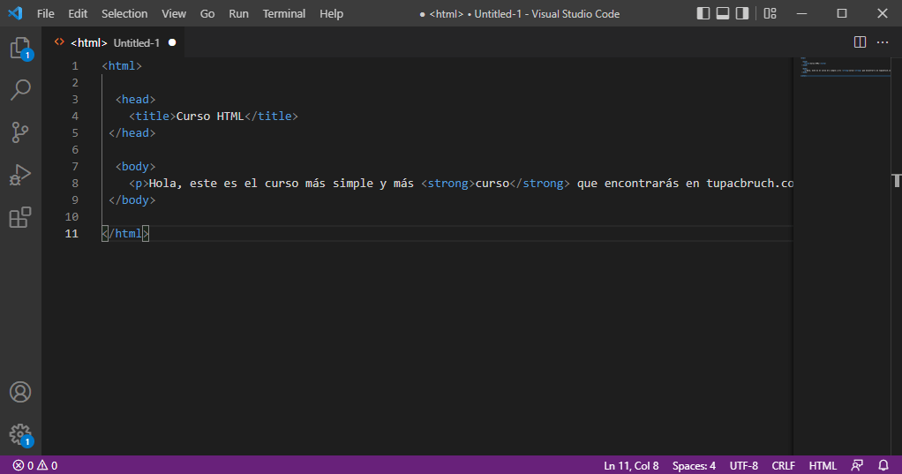Click line number 8 in the gutter
Image resolution: width=902 pixels, height=474 pixels.
pos(75,184)
